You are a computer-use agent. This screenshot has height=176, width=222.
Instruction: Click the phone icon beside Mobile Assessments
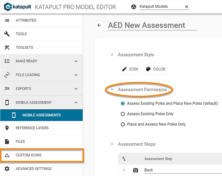[14, 115]
